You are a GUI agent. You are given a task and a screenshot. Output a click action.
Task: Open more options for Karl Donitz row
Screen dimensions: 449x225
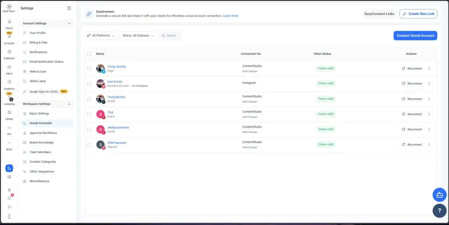coord(429,84)
